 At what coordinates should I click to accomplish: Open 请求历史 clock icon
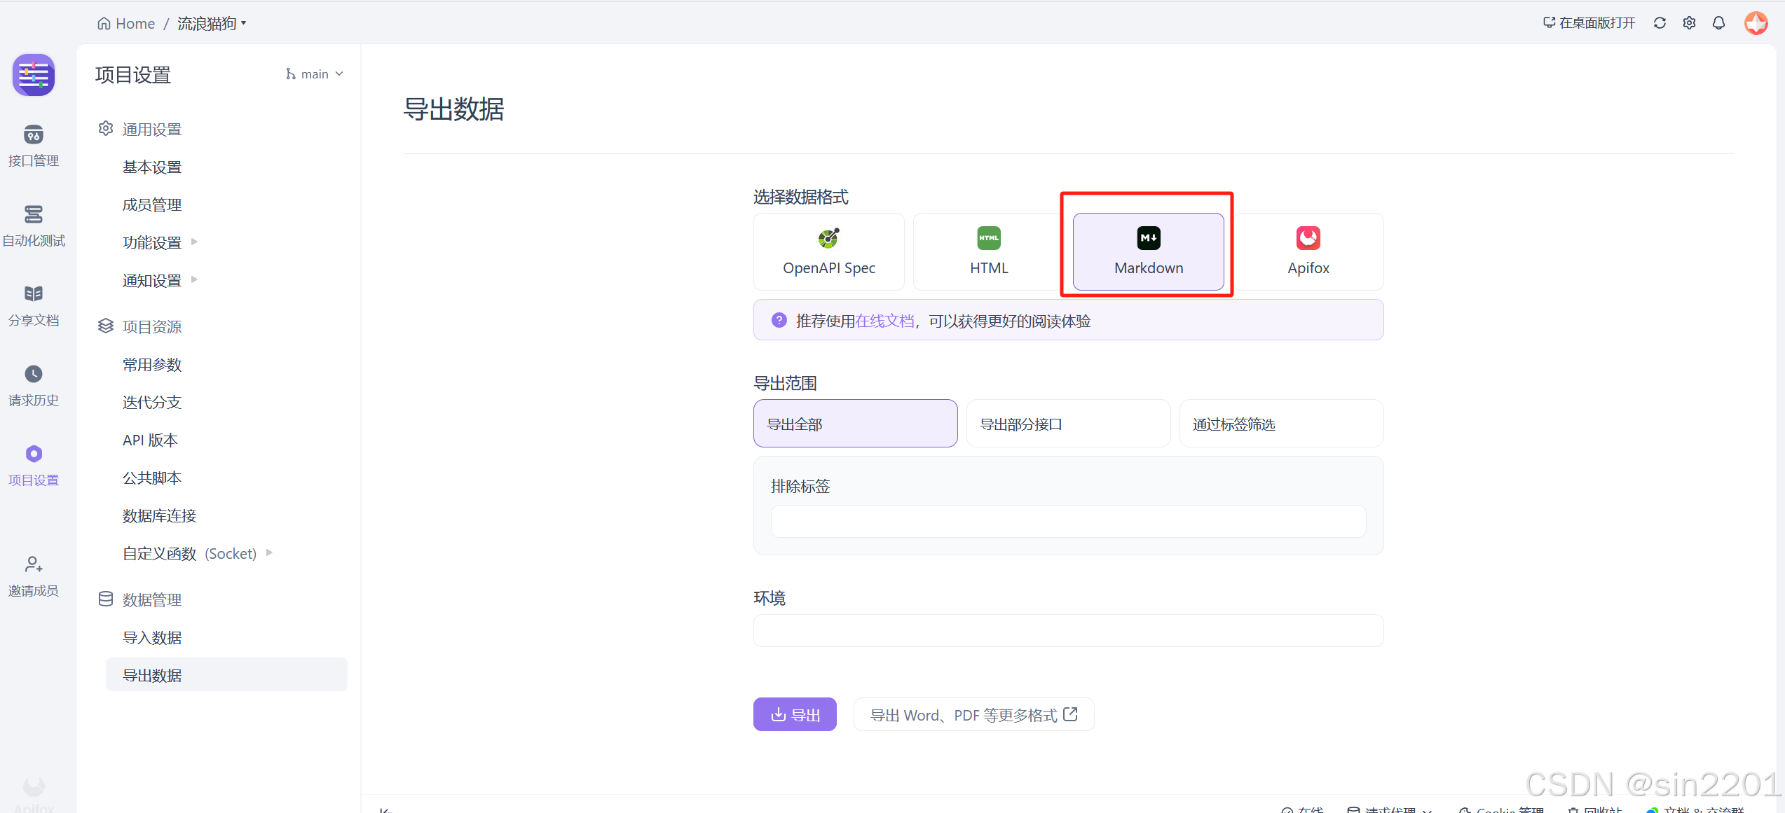(x=33, y=375)
